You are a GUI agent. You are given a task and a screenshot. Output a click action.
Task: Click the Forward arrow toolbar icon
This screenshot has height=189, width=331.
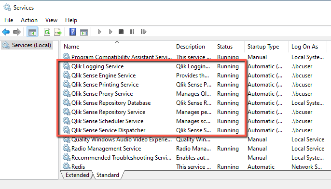(17, 32)
